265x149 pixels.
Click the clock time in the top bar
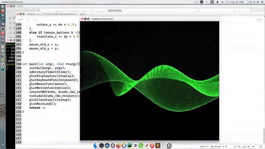[x=253, y=2]
